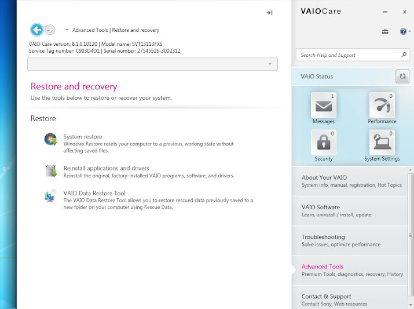Click the 'Advanced Tools | Restore and recovery' breadcrumb
The width and height of the screenshot is (414, 309).
coord(116,30)
